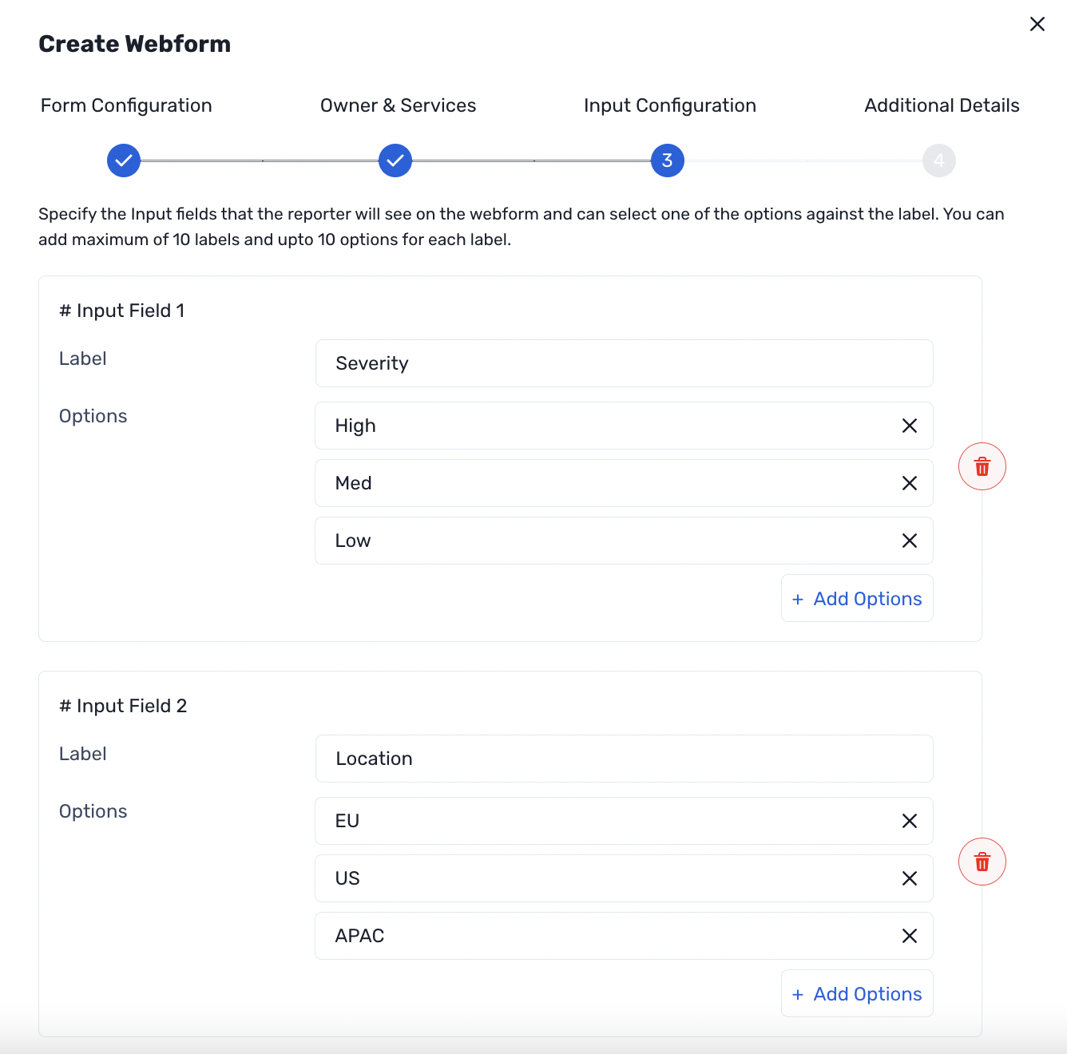1067x1054 pixels.
Task: Remove the US option using its X icon
Action: coord(909,878)
